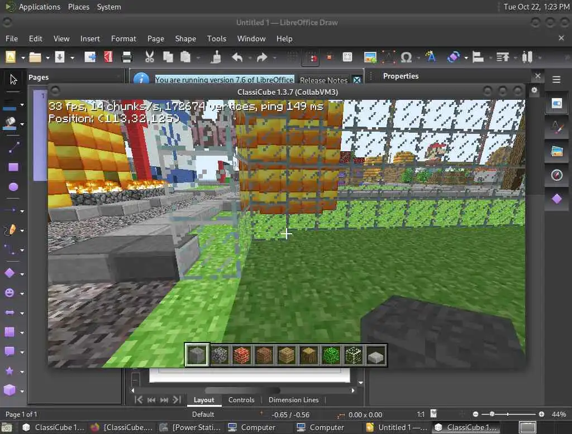The image size is (572, 434).
Task: Switch to the Controls layer tab
Action: 241,400
